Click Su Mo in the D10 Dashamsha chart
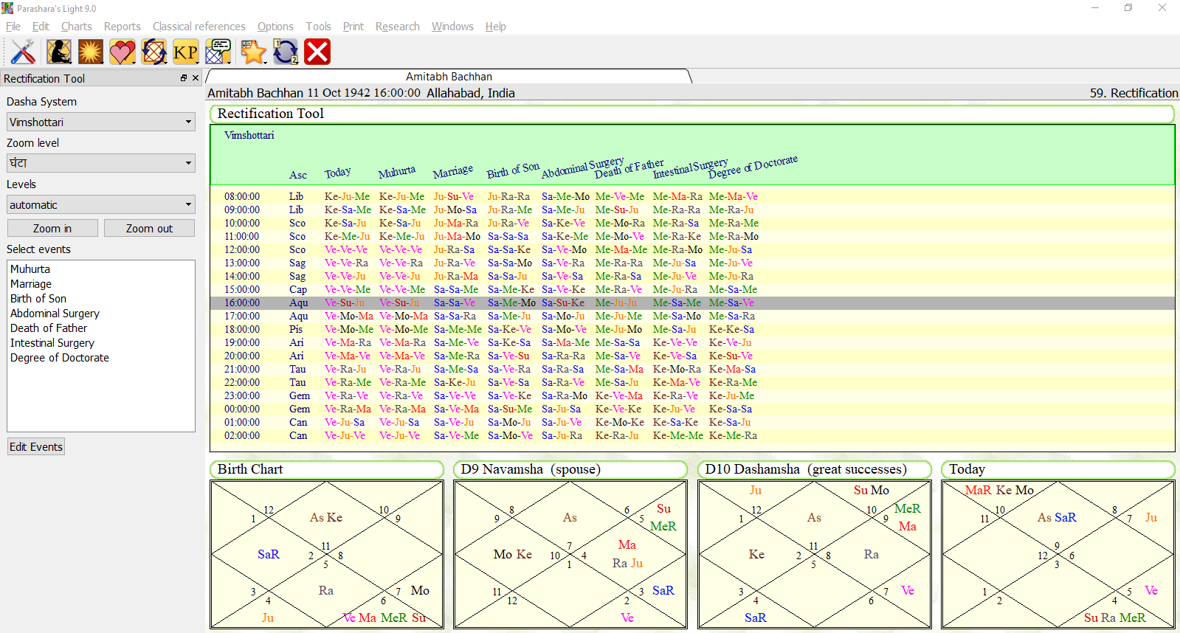The image size is (1180, 633). click(872, 490)
